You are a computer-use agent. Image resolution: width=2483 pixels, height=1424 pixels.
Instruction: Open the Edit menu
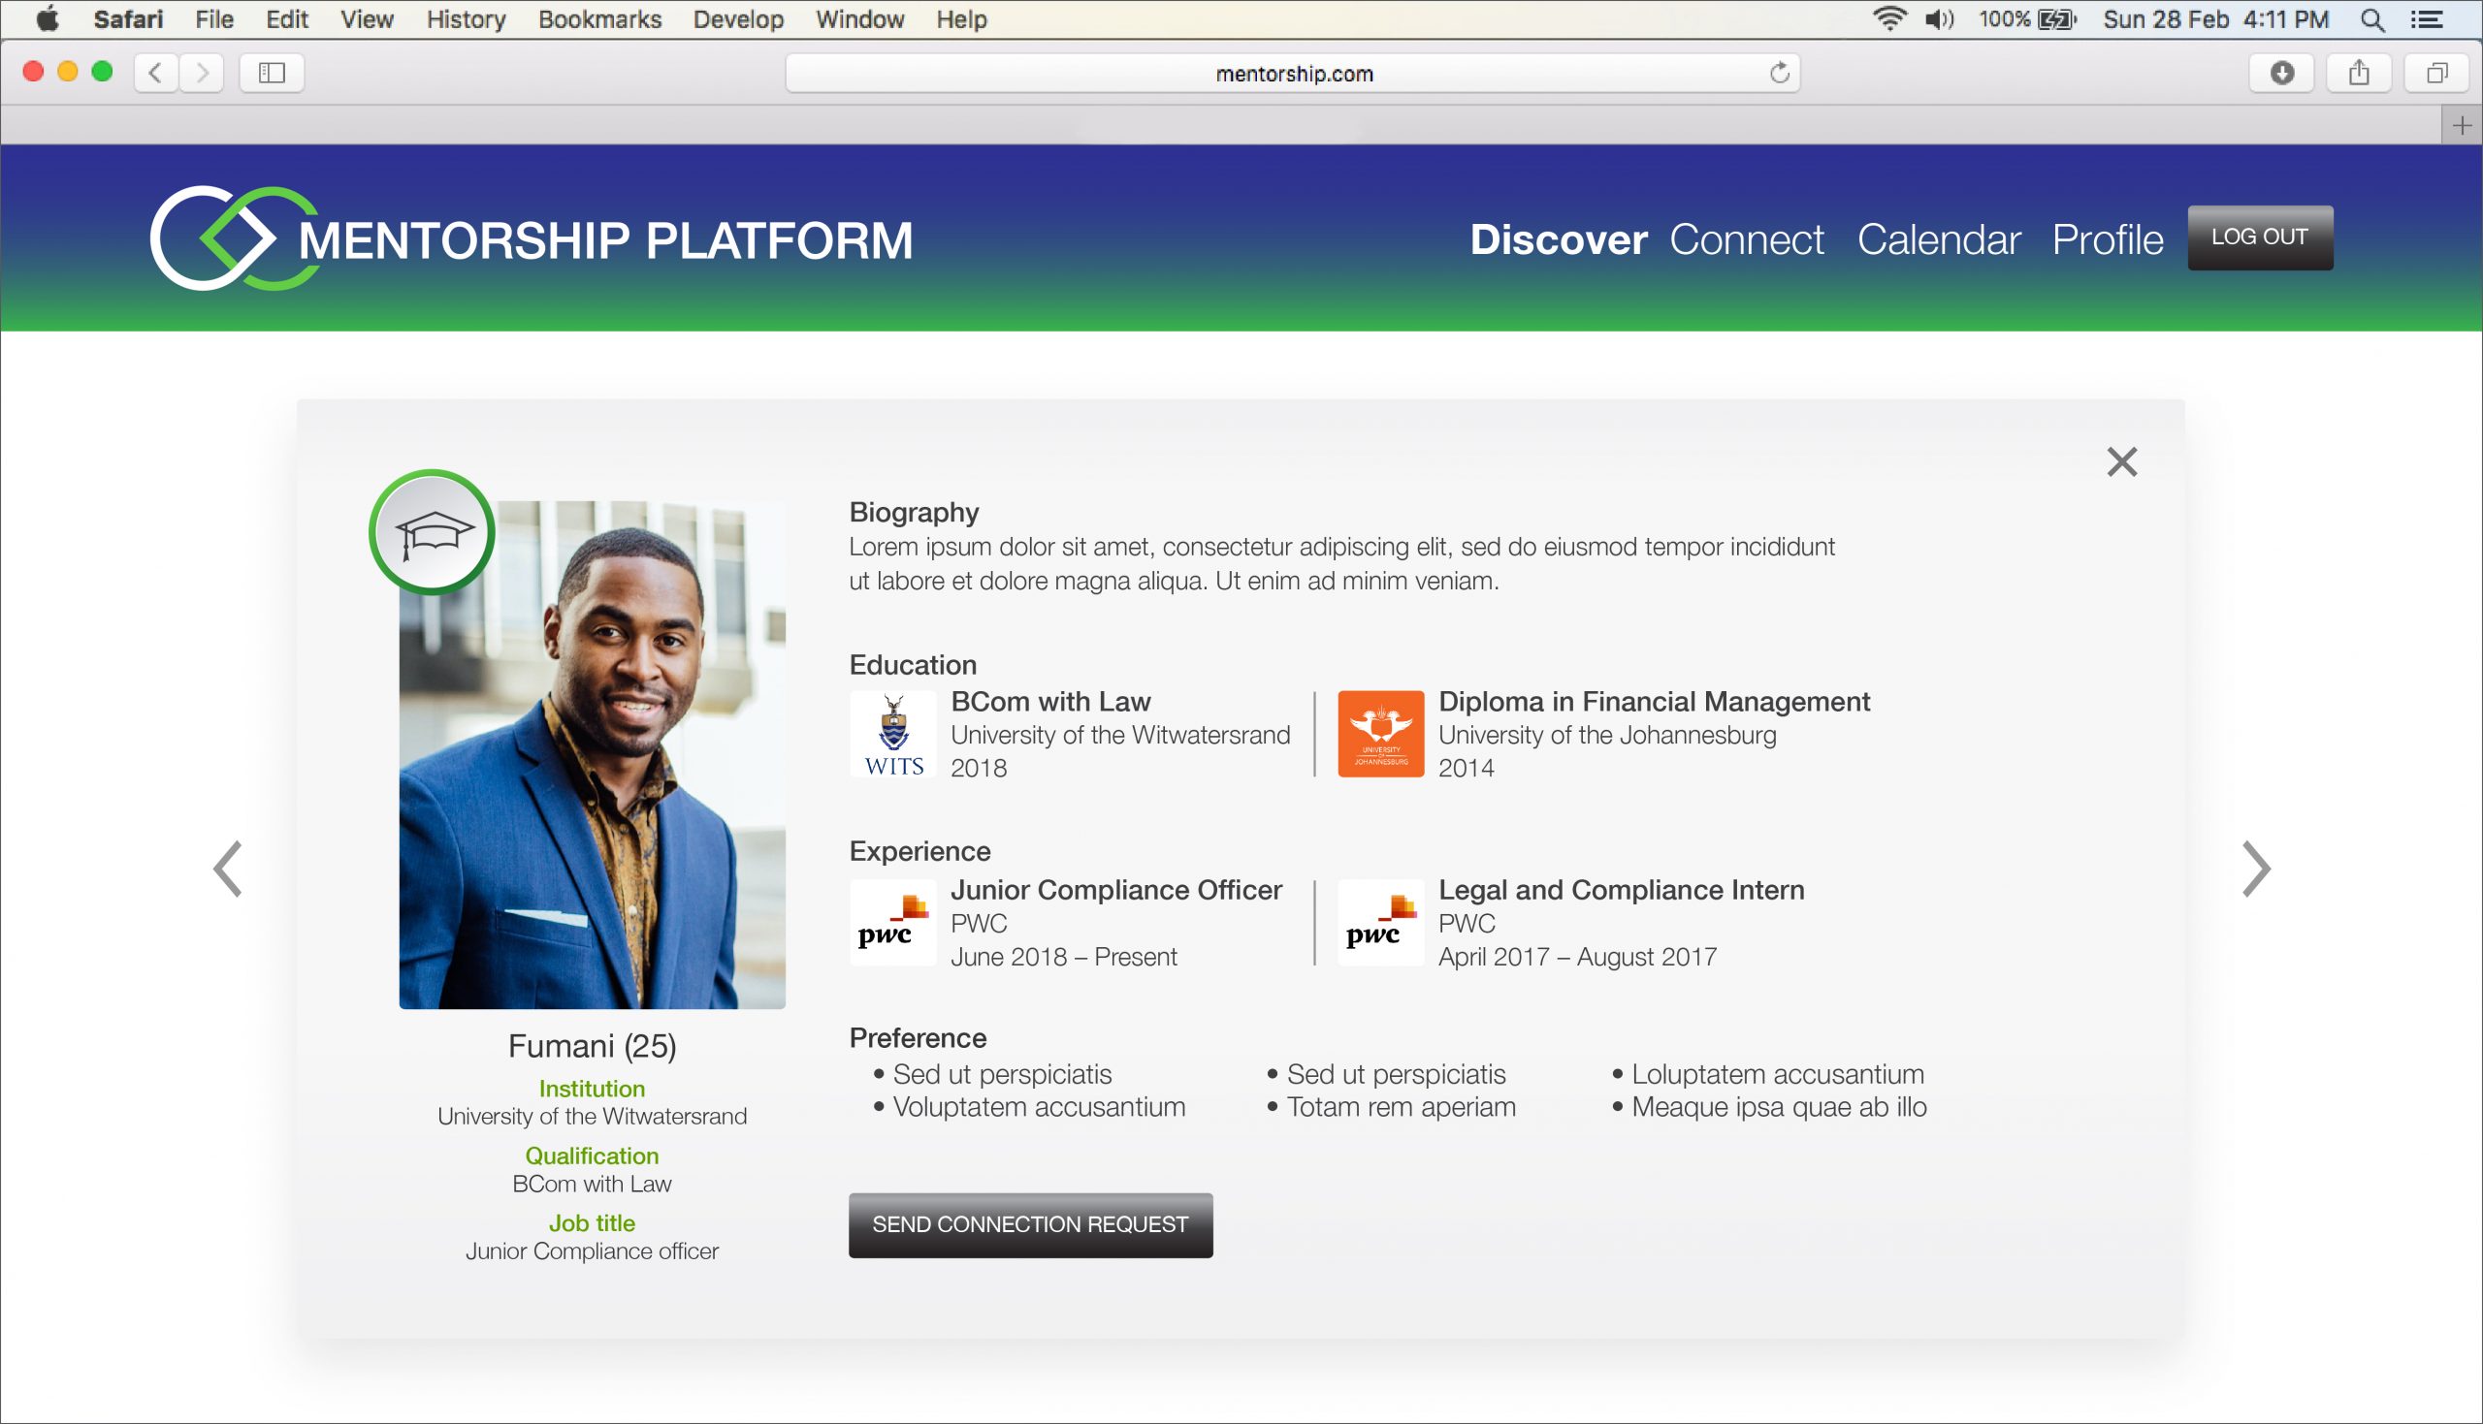287,18
